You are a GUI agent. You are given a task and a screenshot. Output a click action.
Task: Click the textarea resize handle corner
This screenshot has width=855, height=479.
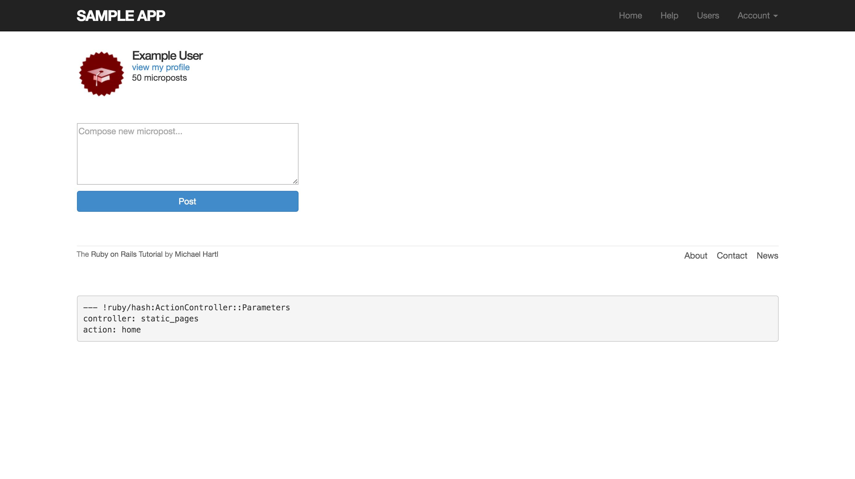coord(295,181)
